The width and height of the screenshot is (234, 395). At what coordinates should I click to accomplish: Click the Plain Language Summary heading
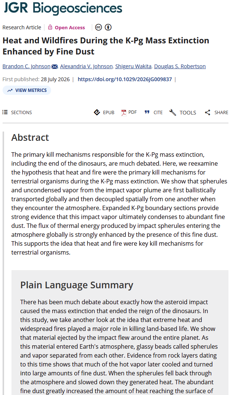[x=77, y=285]
